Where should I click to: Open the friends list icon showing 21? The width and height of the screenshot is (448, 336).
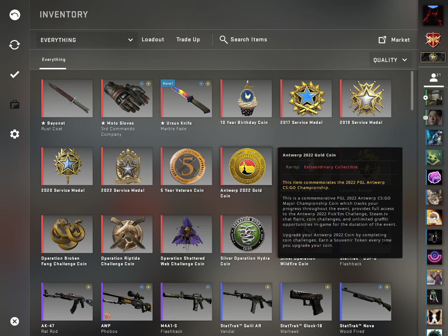click(x=434, y=77)
